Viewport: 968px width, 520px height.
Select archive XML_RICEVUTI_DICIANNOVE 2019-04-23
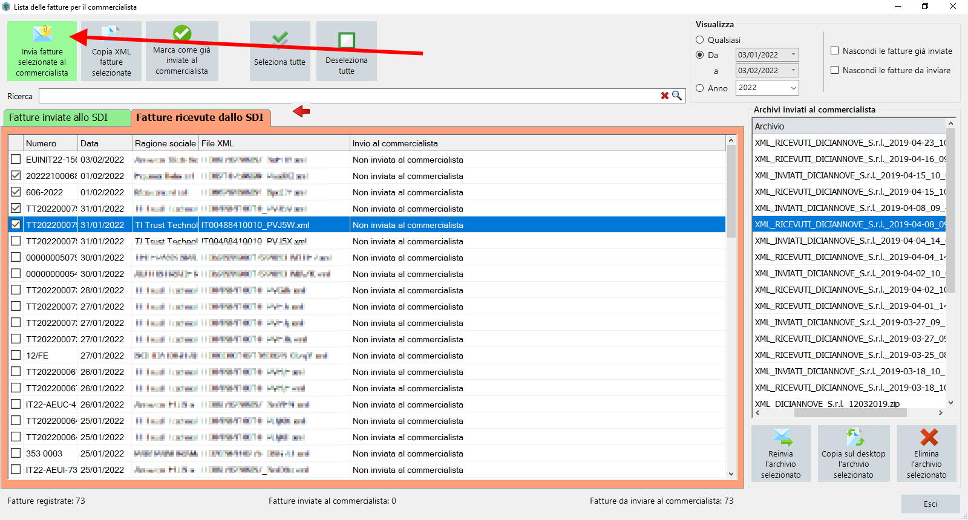[x=849, y=143]
